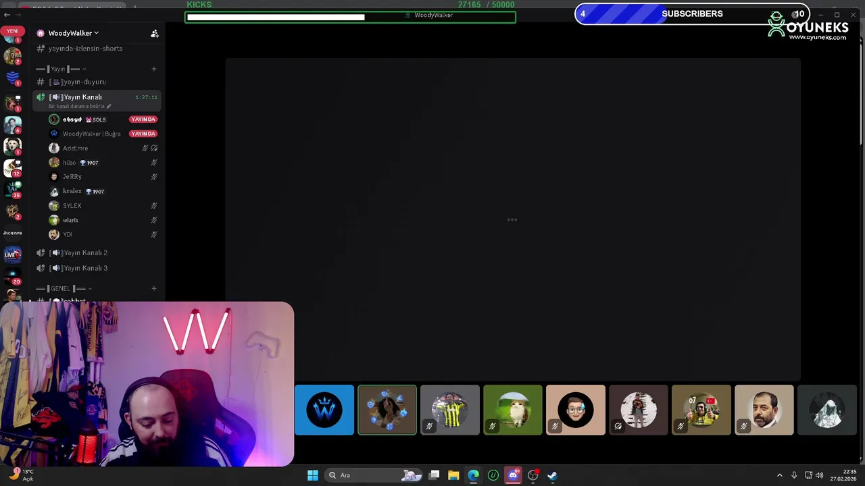This screenshot has height=486, width=865.
Task: Open the weather widget showing 13°C
Action: pyautogui.click(x=20, y=475)
